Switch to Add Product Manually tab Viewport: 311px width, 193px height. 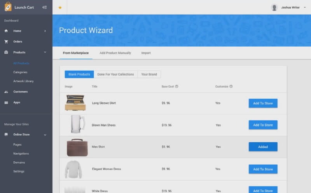point(115,53)
